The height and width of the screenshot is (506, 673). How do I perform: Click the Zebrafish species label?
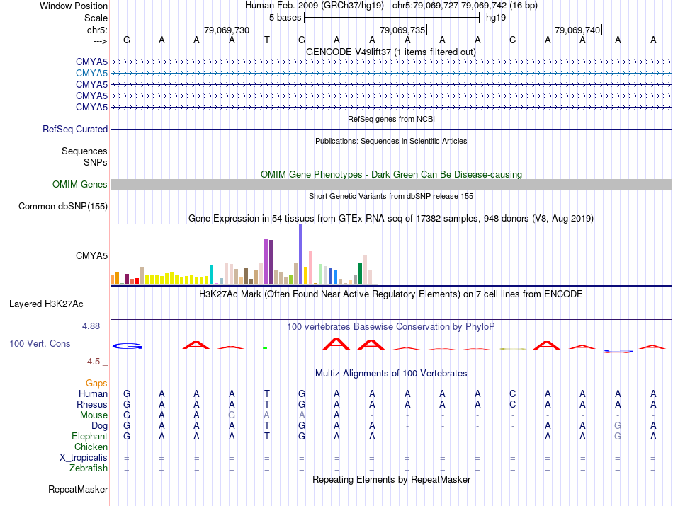89,468
